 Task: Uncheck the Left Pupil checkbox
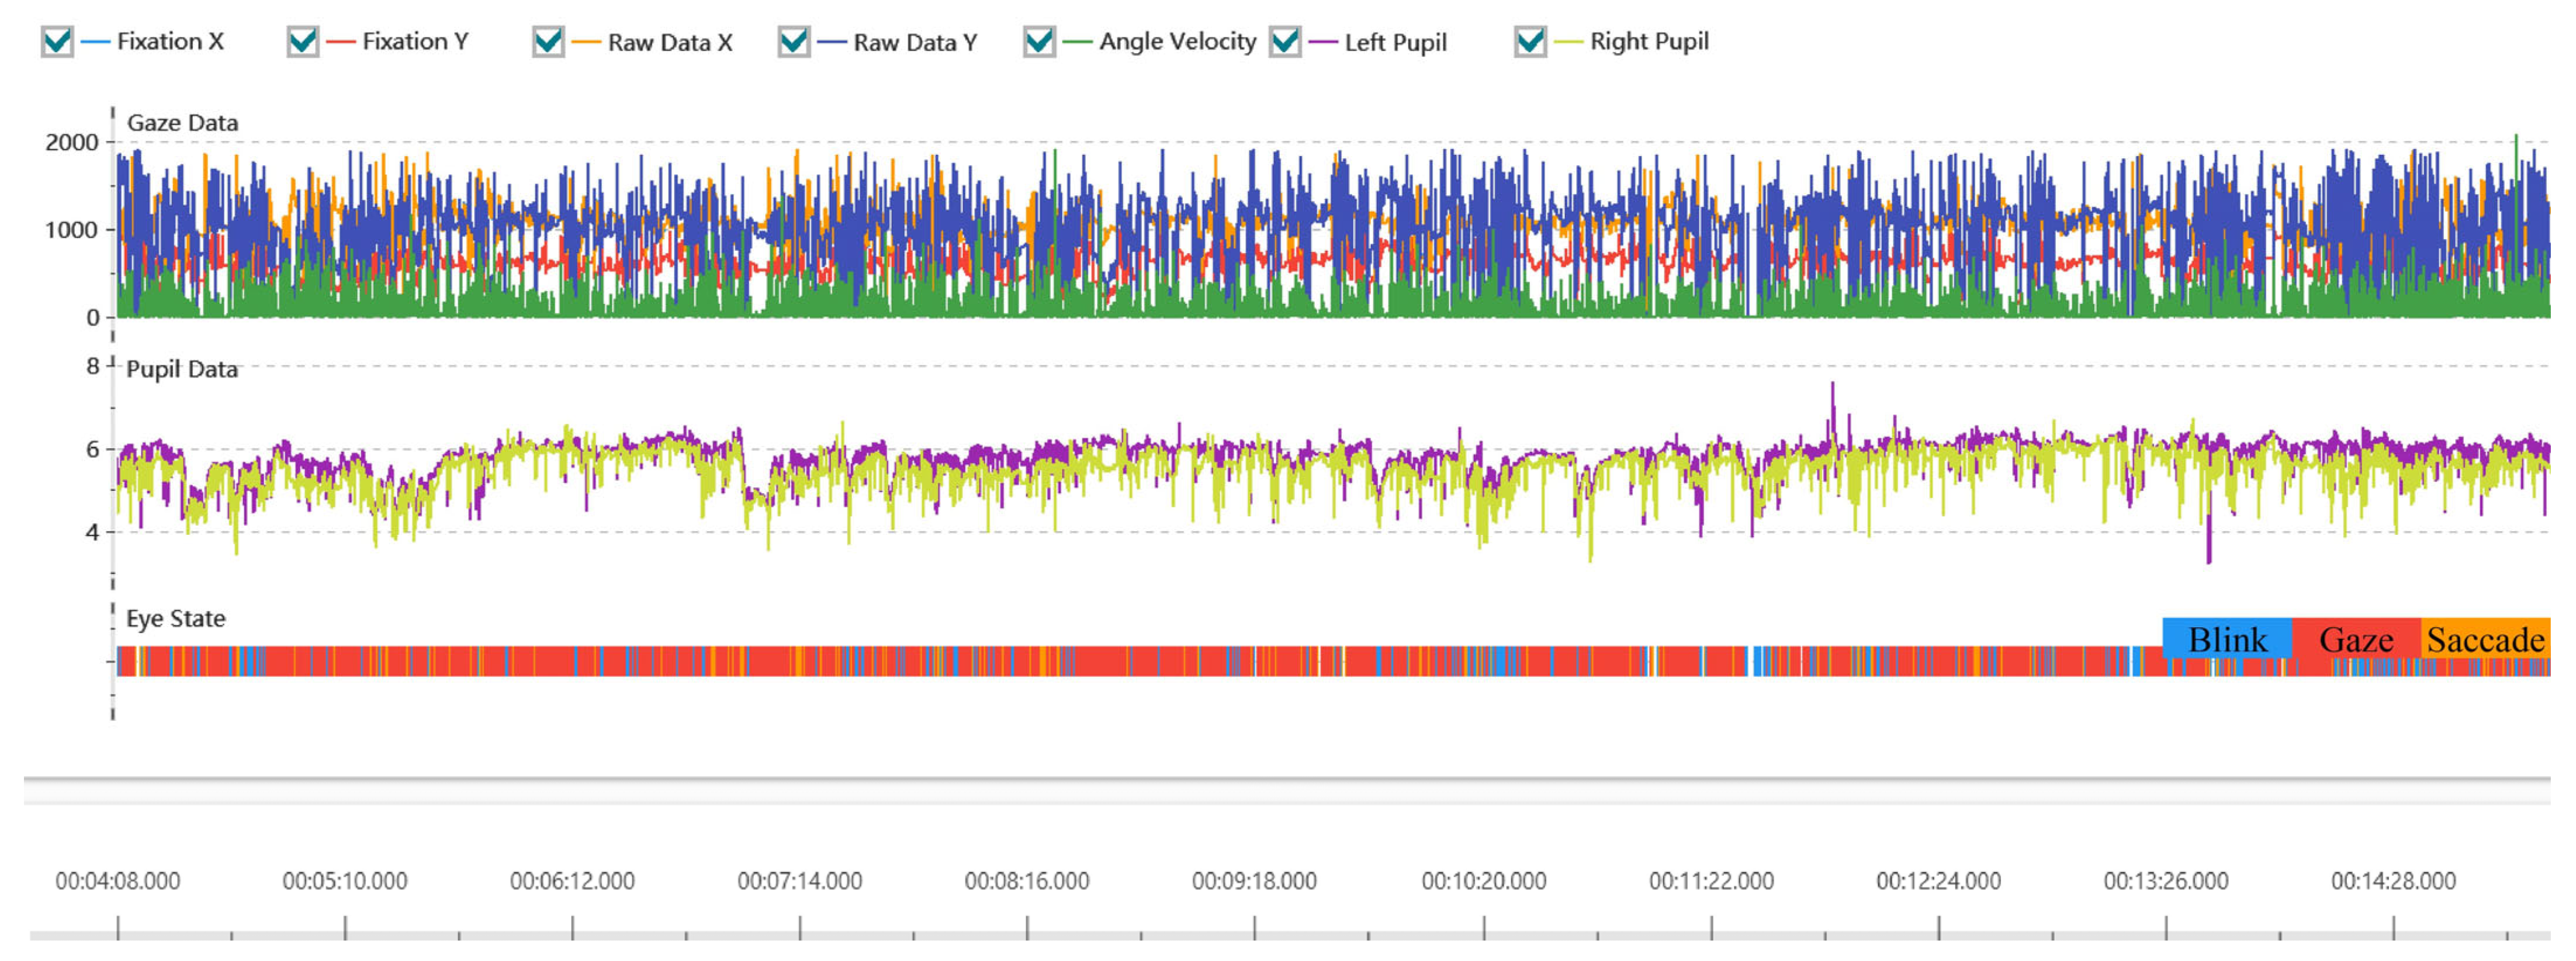1285,42
